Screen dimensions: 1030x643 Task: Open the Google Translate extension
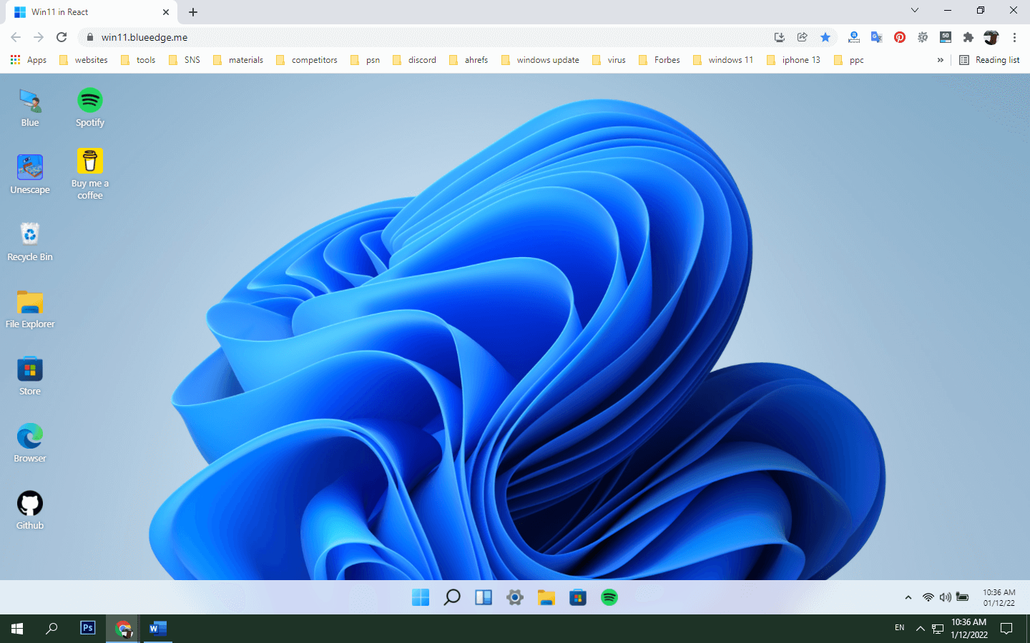click(x=877, y=37)
